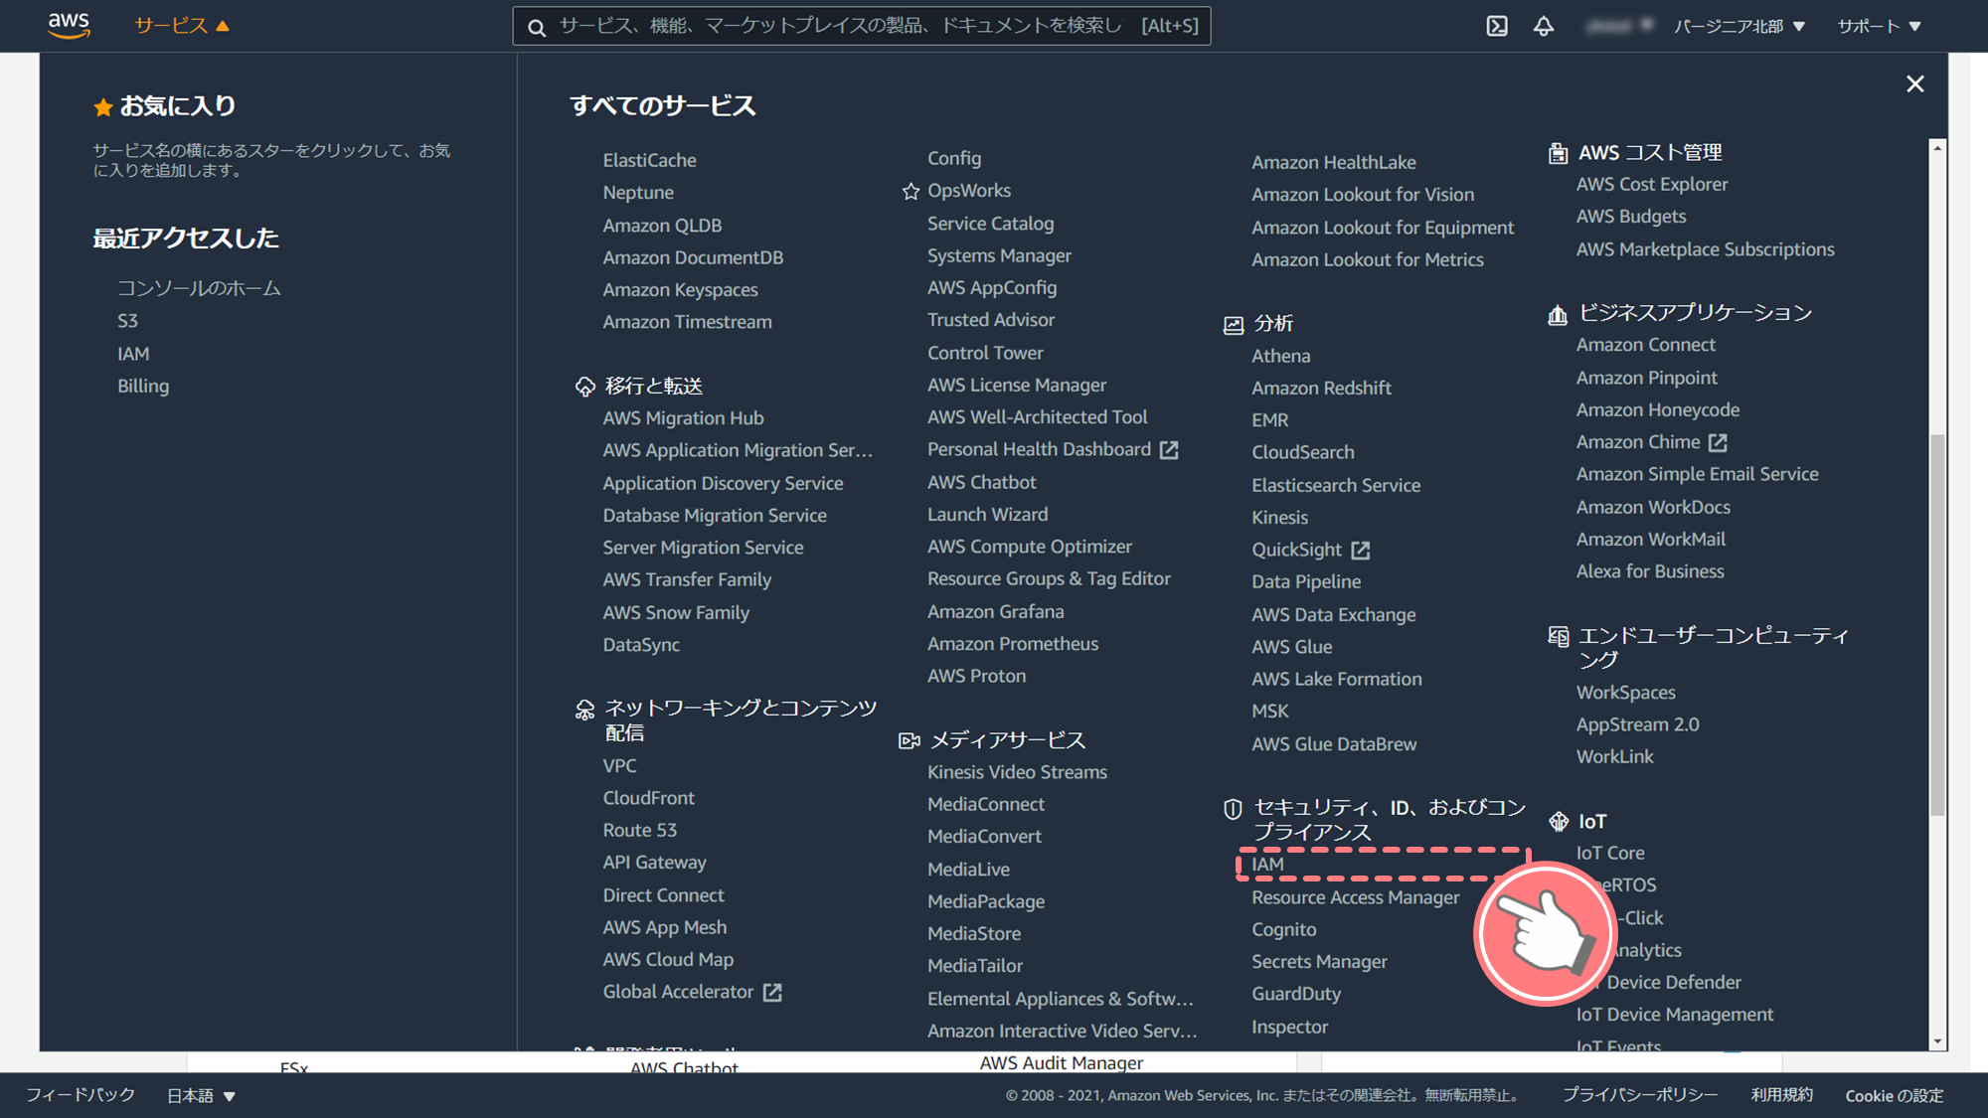The height and width of the screenshot is (1118, 1988).
Task: Open Route 53
Action: click(639, 830)
